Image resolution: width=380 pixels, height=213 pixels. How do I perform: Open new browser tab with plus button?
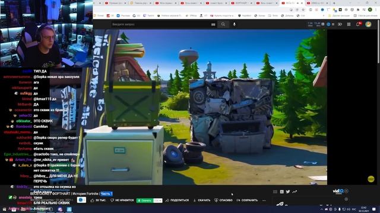(x=334, y=3)
